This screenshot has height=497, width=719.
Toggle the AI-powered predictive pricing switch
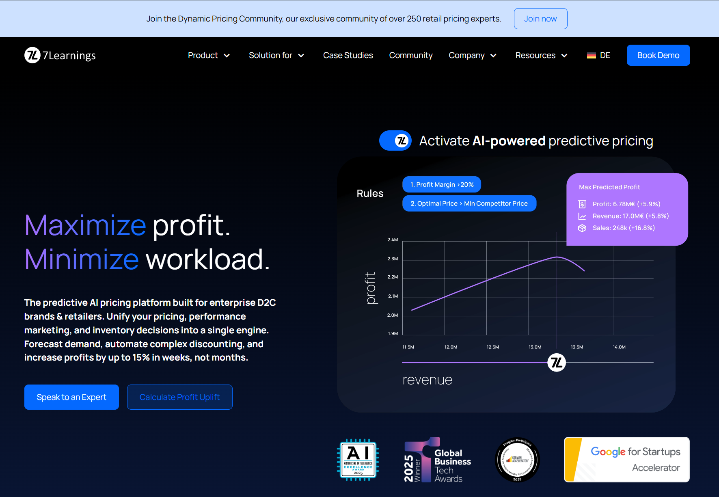click(395, 141)
